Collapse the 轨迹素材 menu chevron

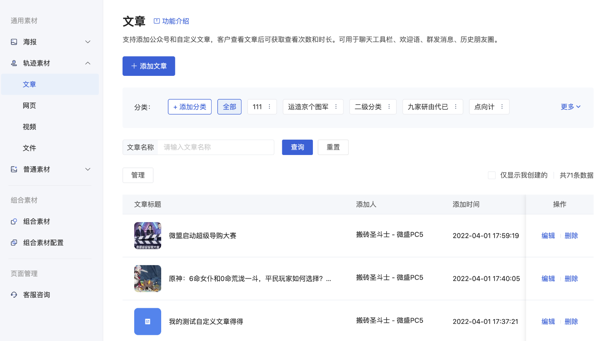click(88, 63)
